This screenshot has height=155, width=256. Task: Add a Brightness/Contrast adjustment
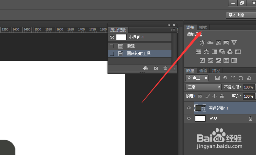pos(202,43)
